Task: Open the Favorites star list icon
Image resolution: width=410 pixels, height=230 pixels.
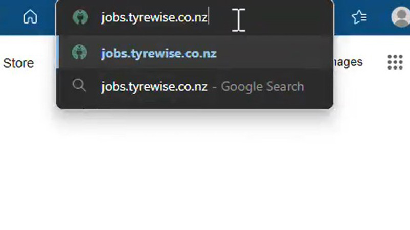Action: point(359,17)
